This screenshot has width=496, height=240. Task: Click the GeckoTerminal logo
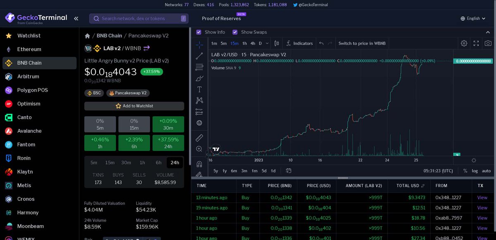36,19
